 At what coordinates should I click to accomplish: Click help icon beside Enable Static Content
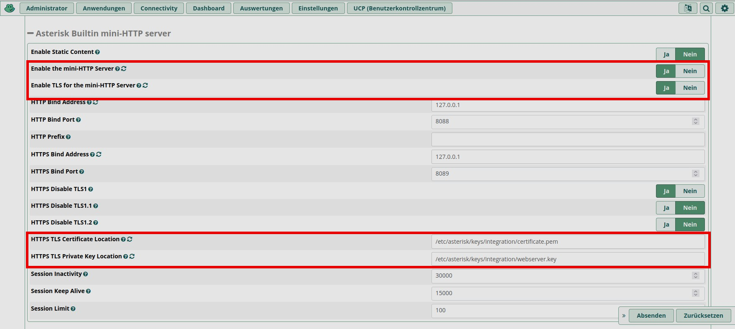pyautogui.click(x=97, y=52)
